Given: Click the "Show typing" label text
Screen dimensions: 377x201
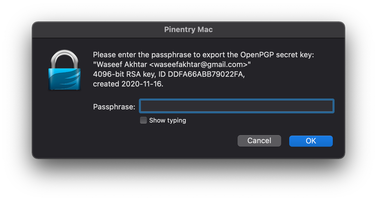Looking at the screenshot, I should click(x=168, y=120).
